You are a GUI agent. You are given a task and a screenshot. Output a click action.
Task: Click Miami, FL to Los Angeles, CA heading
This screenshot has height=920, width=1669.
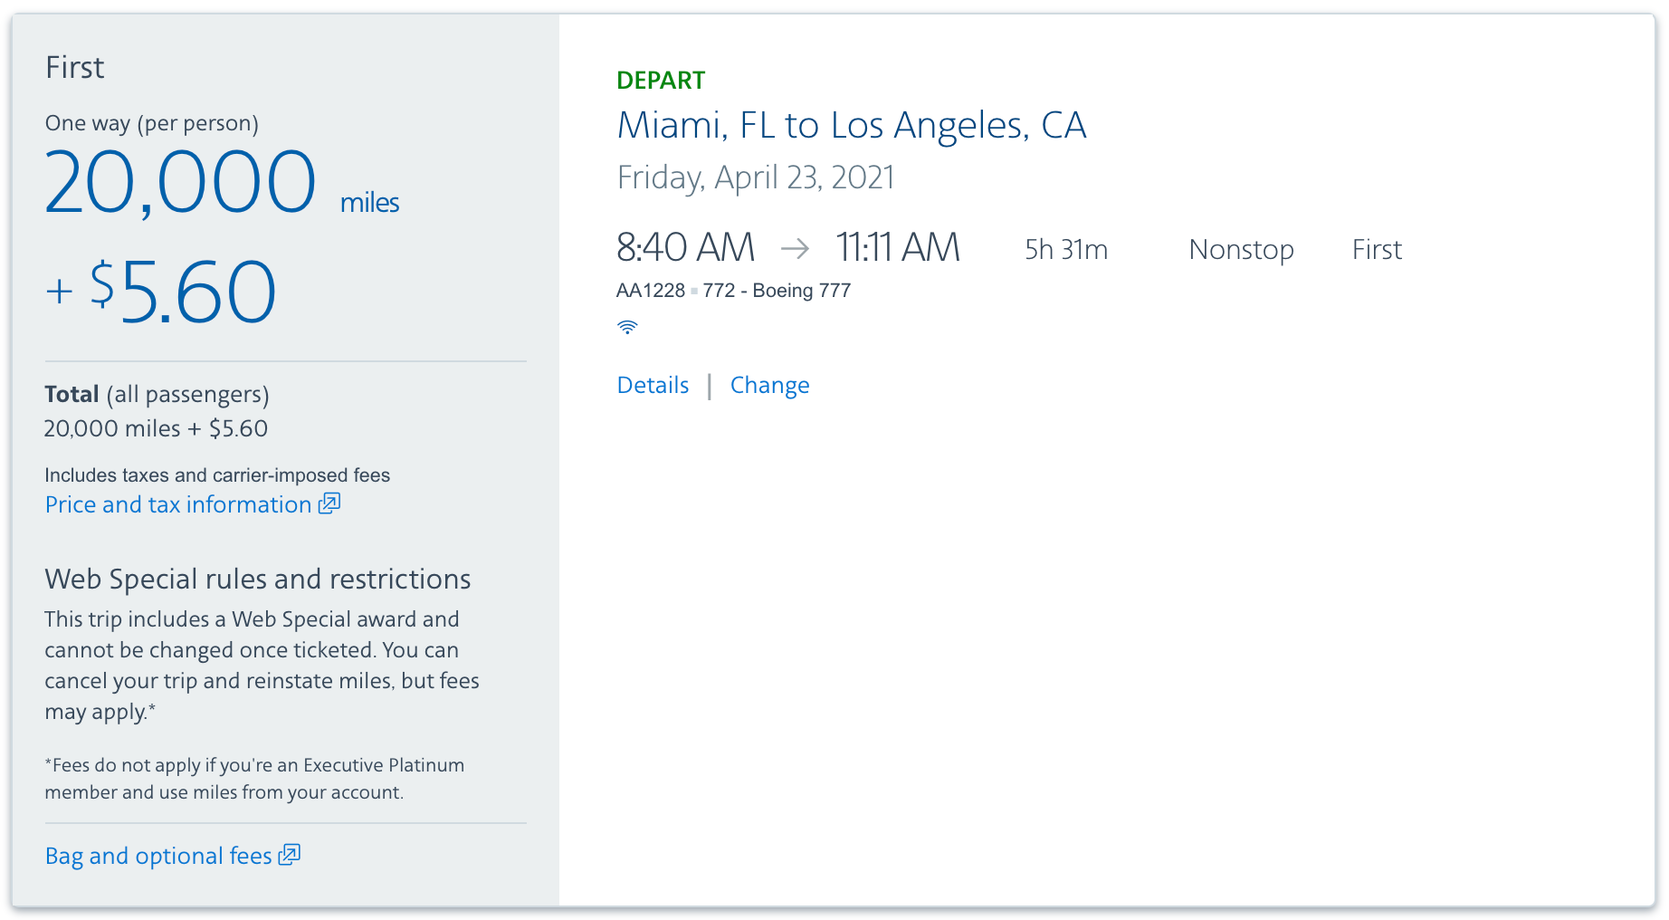point(851,125)
